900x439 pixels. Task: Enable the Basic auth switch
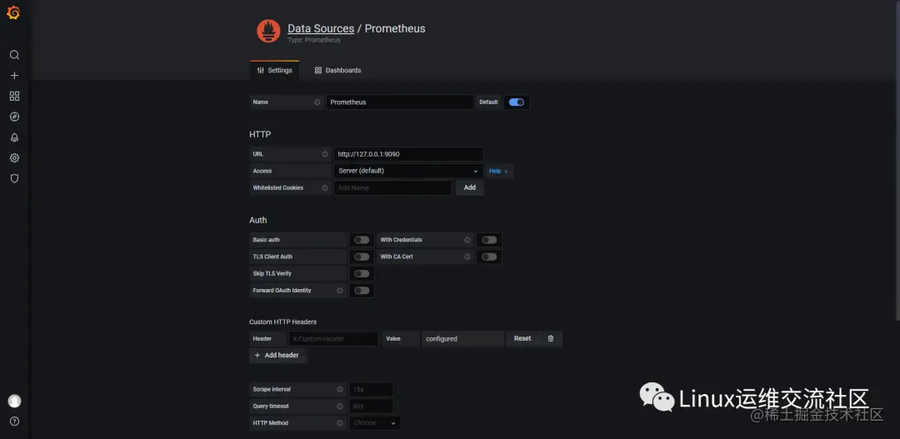(362, 240)
